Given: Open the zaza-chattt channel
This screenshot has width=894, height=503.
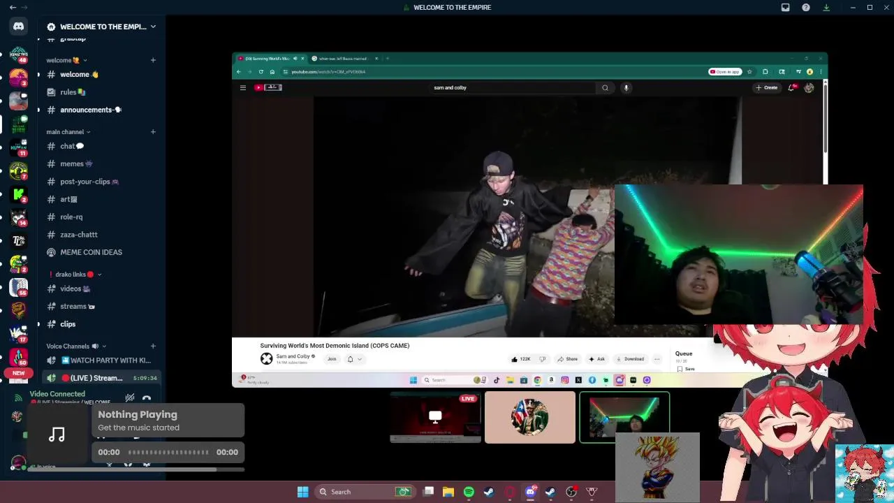Looking at the screenshot, I should 101,235.
